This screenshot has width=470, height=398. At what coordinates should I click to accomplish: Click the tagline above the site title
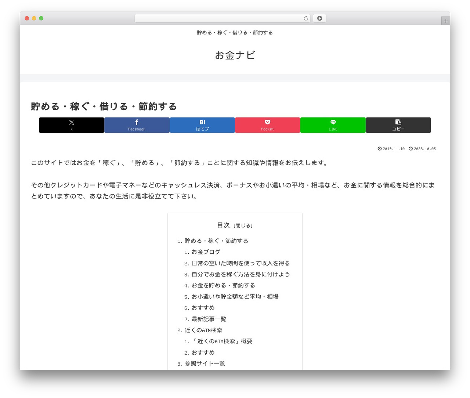pos(235,33)
